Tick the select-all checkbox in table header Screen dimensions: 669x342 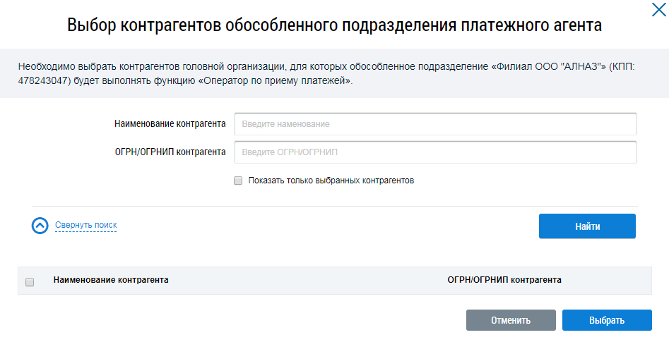[30, 282]
